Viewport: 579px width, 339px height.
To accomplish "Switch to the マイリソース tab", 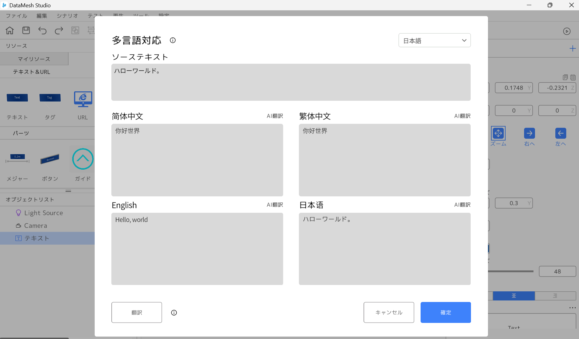I will coord(34,59).
